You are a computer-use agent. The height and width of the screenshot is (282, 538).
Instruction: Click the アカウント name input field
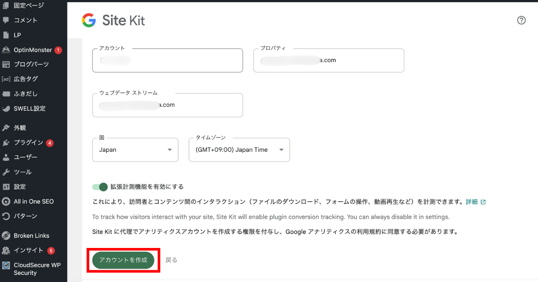[168, 60]
